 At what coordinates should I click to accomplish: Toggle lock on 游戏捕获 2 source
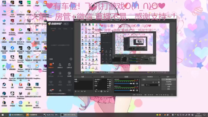point(110,80)
